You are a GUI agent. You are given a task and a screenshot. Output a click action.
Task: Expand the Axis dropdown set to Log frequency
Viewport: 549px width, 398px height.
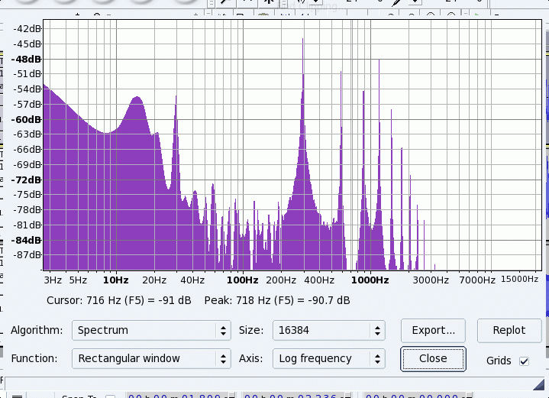pyautogui.click(x=328, y=358)
